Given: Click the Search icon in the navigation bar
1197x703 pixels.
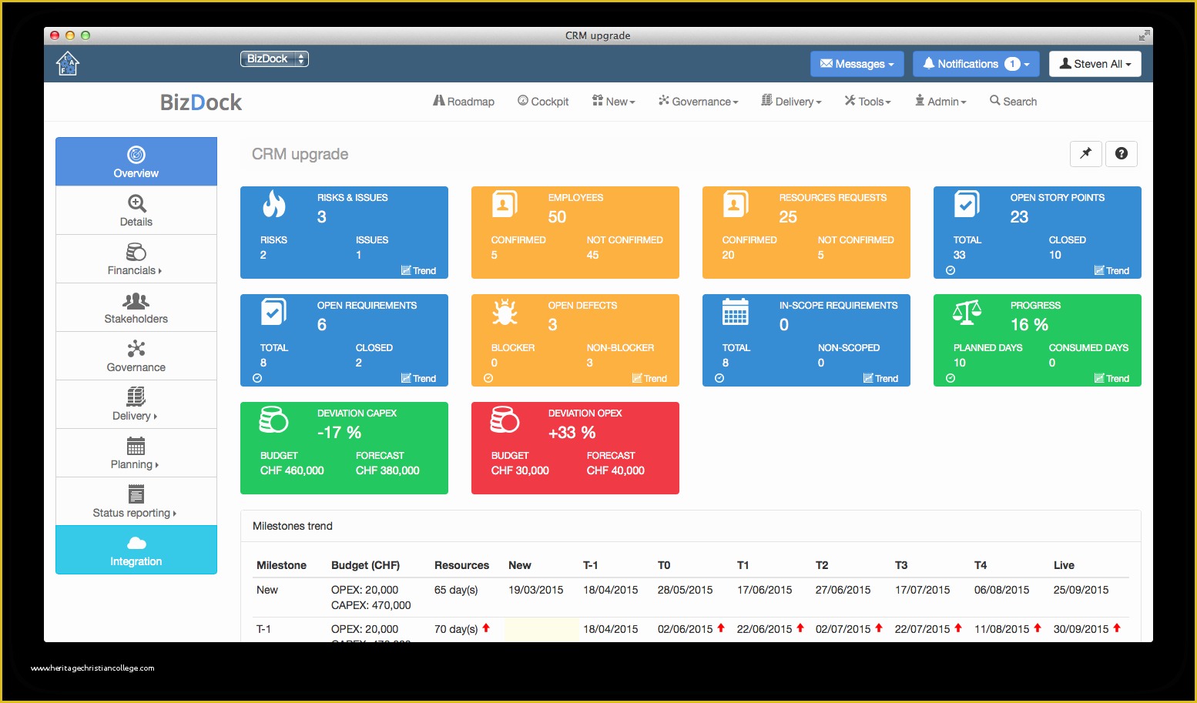Looking at the screenshot, I should [x=1013, y=101].
